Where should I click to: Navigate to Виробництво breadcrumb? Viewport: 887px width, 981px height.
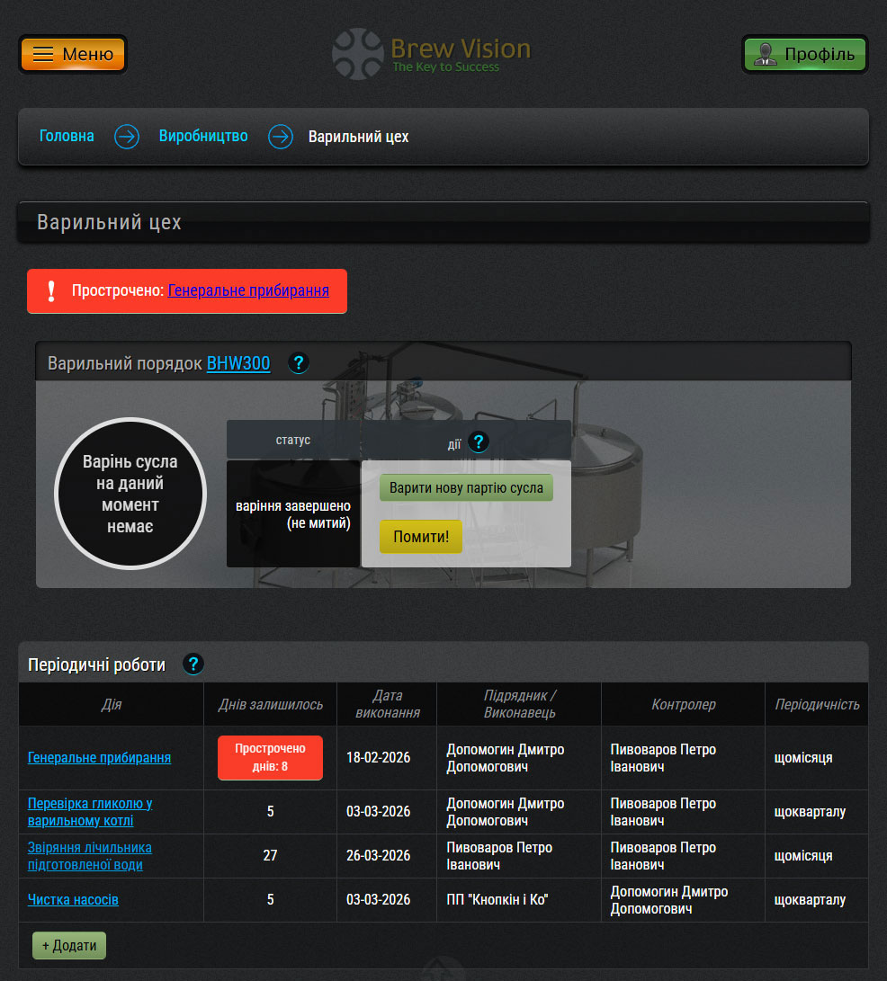203,137
